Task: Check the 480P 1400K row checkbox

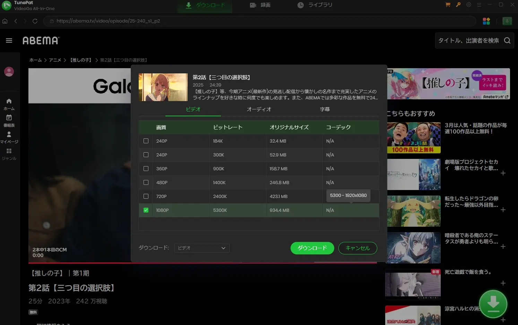Action: pos(146,182)
